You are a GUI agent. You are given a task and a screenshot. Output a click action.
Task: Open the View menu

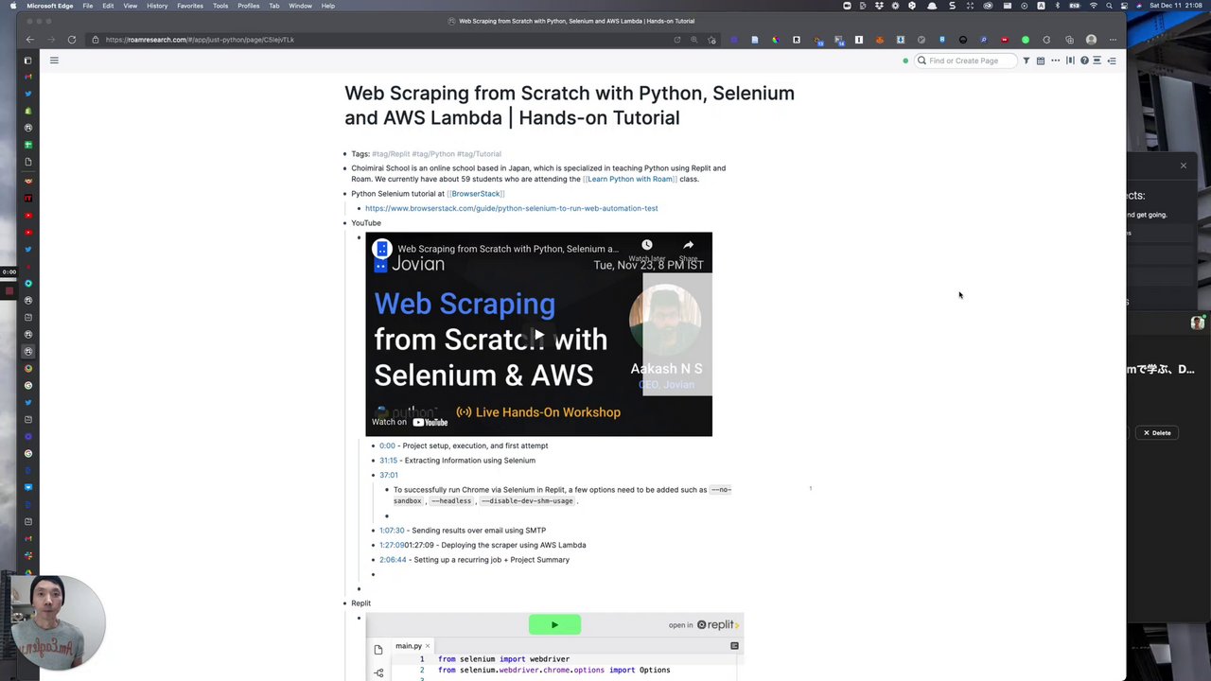point(131,6)
